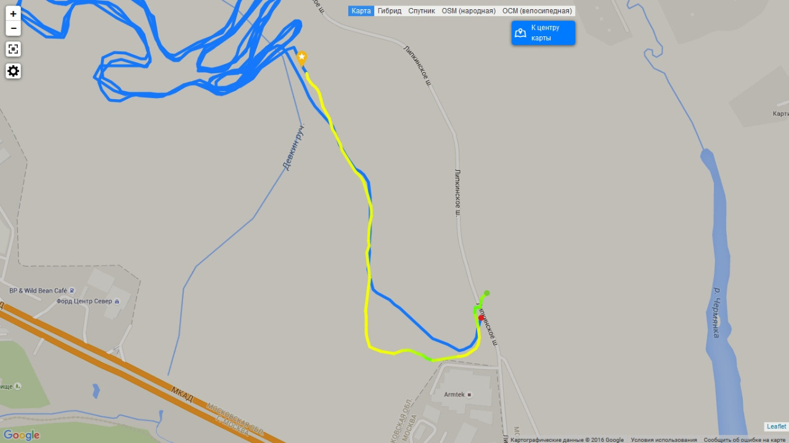This screenshot has height=443, width=789.
Task: Open Сообщить об ошибке на карте link
Action: [745, 440]
